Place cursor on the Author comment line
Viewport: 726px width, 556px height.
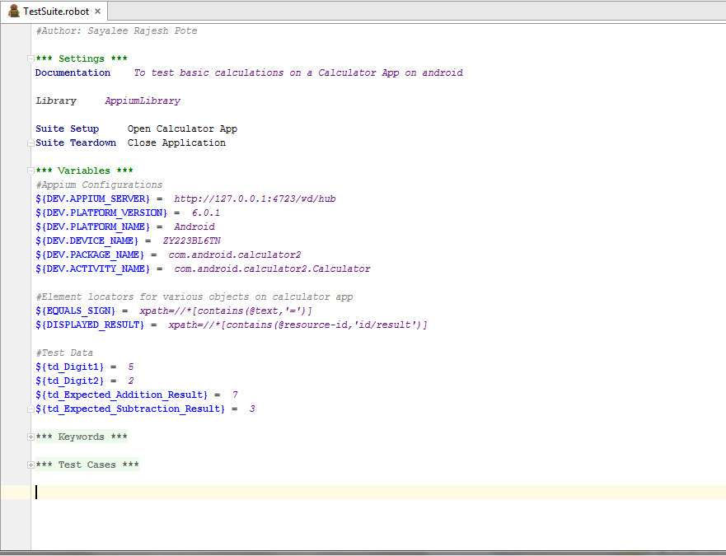116,31
